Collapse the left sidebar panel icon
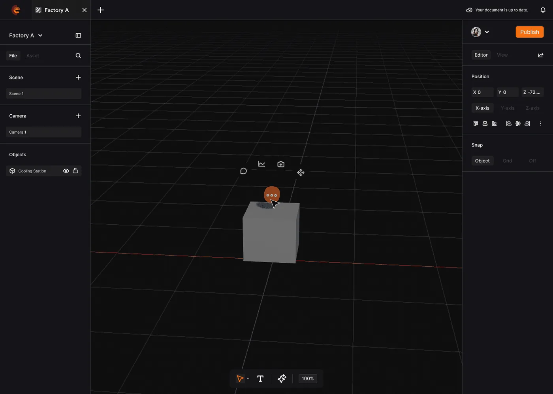 click(x=78, y=35)
